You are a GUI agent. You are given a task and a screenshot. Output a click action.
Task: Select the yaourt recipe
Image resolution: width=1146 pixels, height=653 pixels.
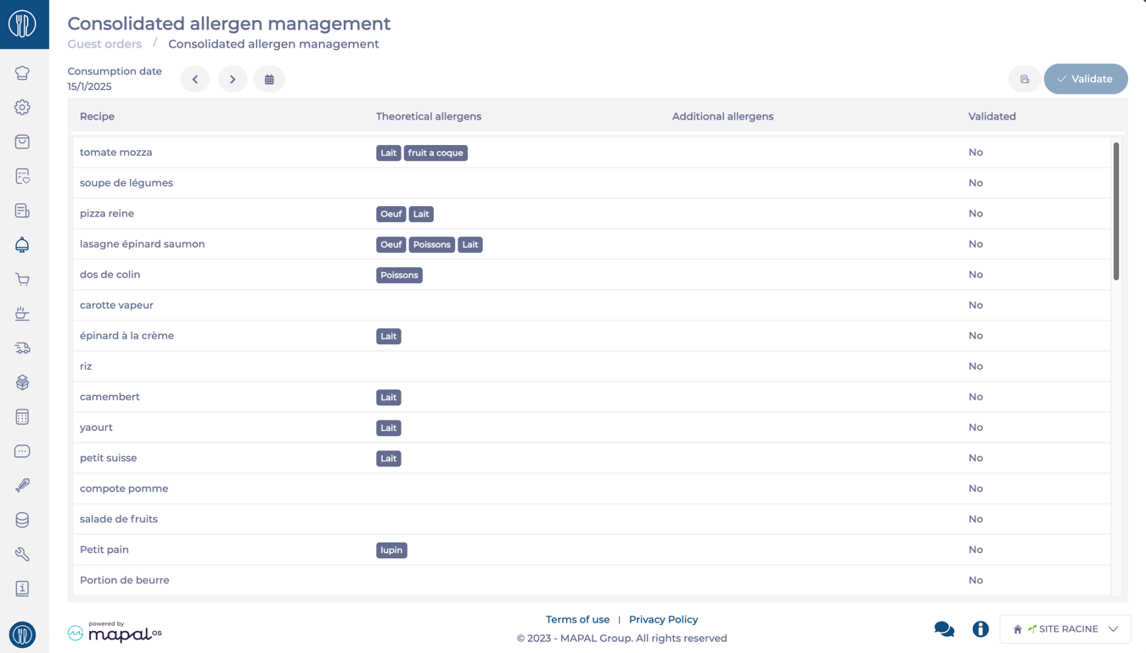click(592, 427)
